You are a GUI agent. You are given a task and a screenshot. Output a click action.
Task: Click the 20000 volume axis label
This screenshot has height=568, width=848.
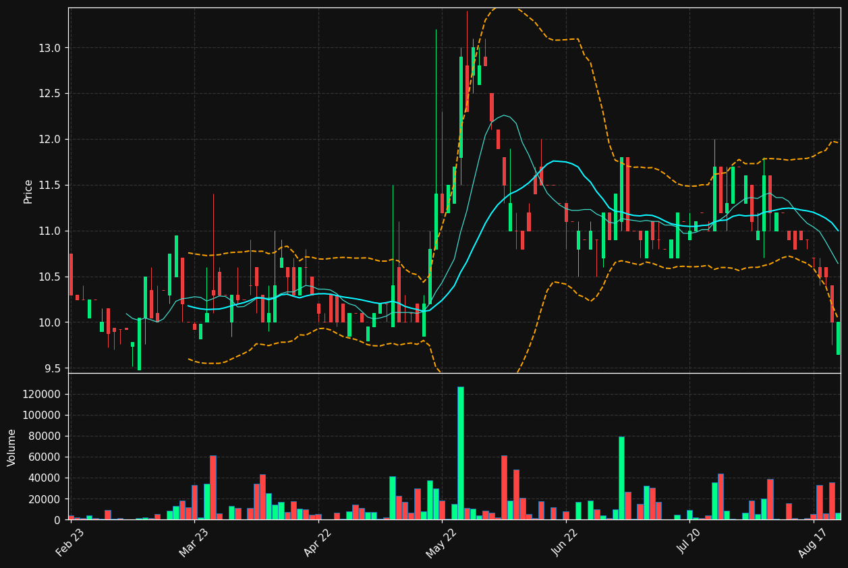(x=46, y=499)
